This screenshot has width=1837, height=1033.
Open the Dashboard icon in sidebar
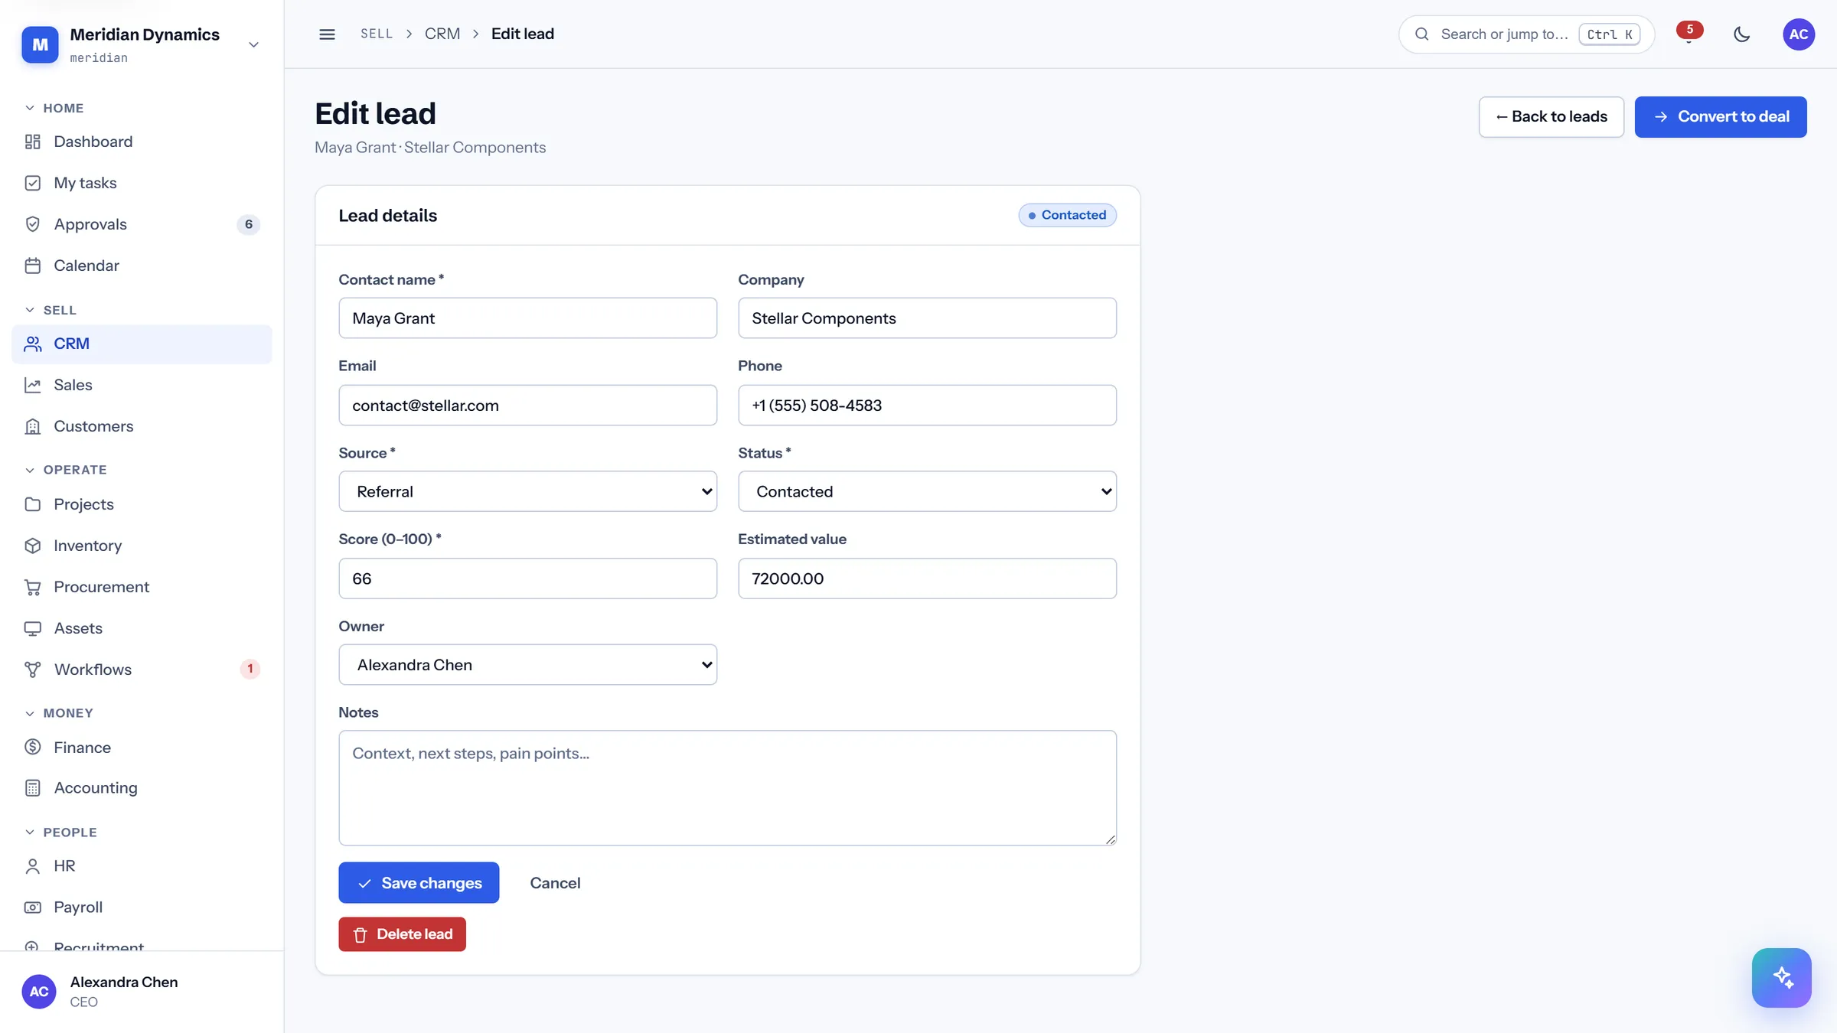point(32,142)
